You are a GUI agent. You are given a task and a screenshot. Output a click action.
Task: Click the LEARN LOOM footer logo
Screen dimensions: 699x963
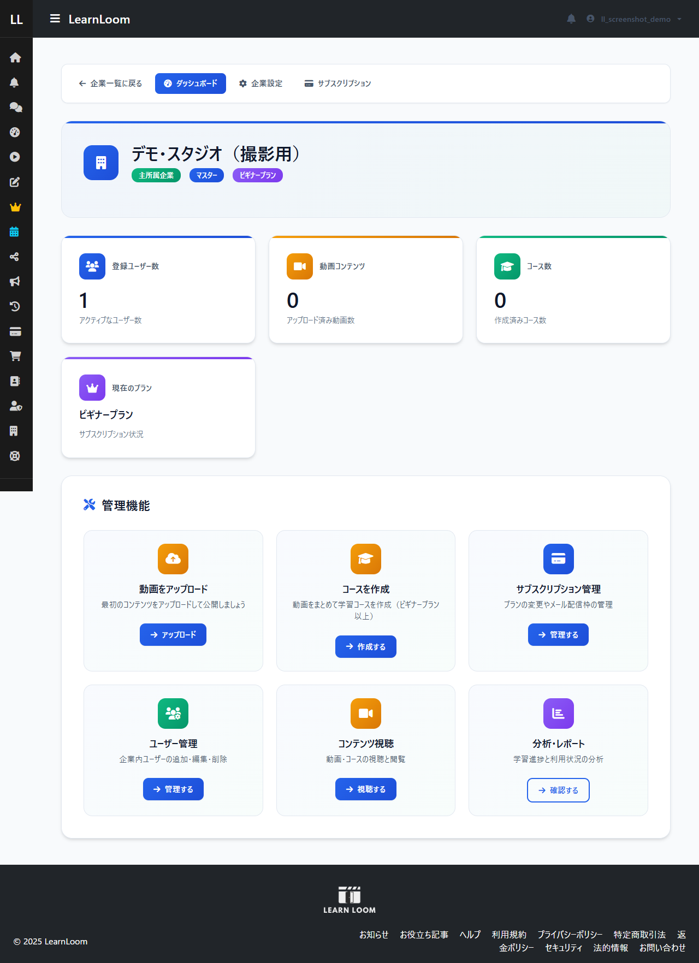click(349, 900)
